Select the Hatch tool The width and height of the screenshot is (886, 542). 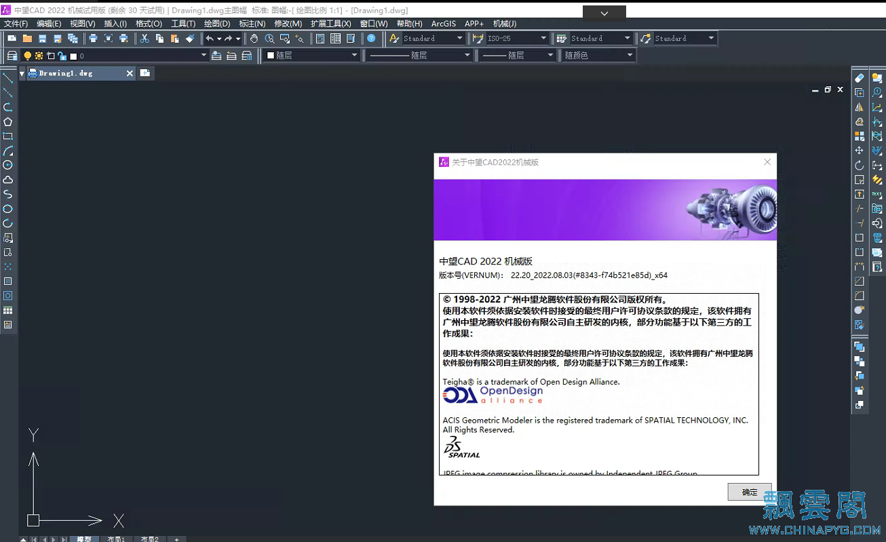[x=8, y=282]
